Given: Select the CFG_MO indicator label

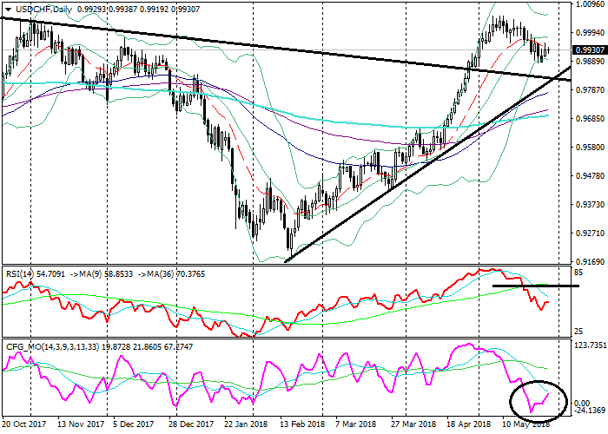Looking at the screenshot, I should coord(30,347).
